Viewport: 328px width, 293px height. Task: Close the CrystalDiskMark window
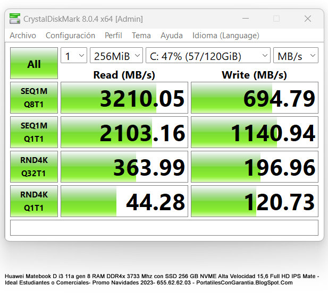[308, 19]
